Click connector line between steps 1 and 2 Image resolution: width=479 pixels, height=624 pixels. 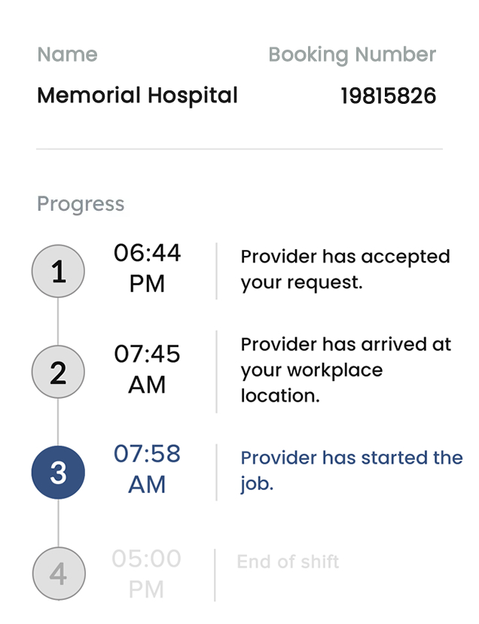click(x=58, y=321)
